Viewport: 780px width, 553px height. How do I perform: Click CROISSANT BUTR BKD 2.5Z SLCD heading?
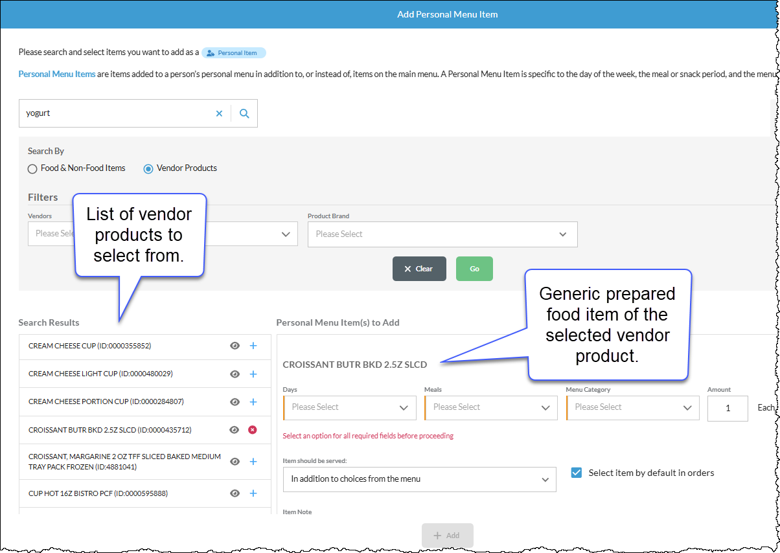(x=355, y=365)
